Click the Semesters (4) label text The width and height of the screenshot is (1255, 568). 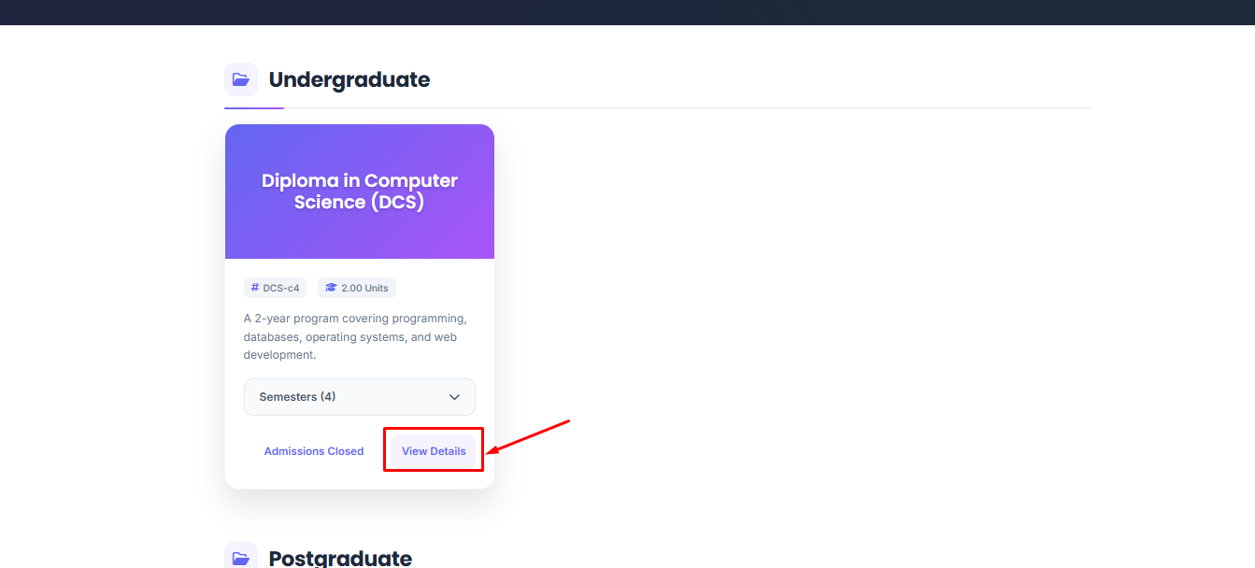pyautogui.click(x=297, y=397)
